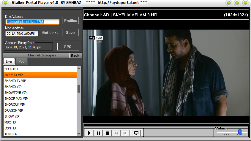Pause the stream with the Pause button
Viewport: 251px width, 141px height.
(98, 133)
